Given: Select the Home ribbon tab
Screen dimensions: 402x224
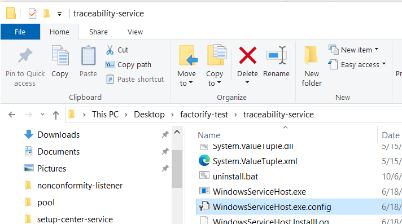Looking at the screenshot, I should [x=59, y=32].
